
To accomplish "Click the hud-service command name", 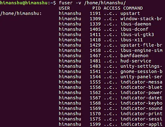I will 136,61.
